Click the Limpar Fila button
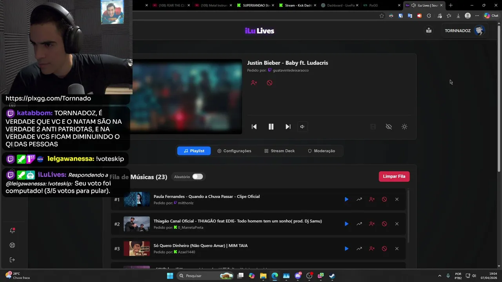Viewport: 502px width, 282px height. (394, 176)
